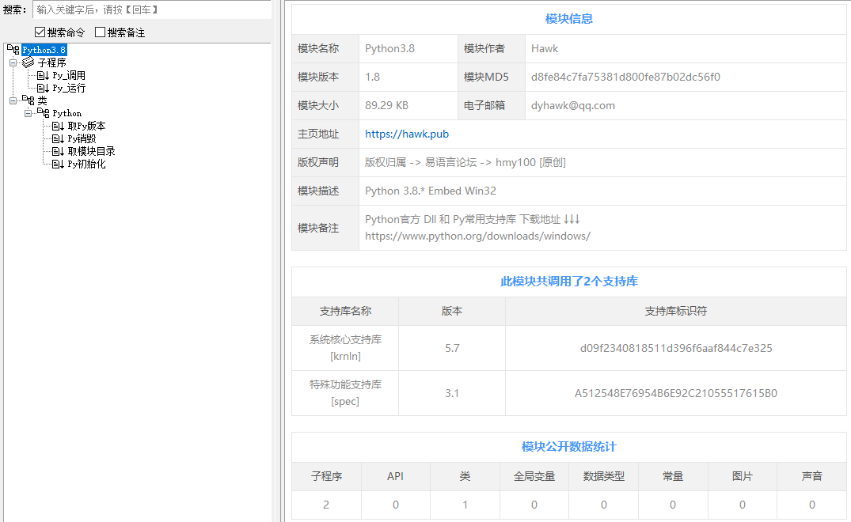Collapse the 类 tree node

tap(13, 100)
